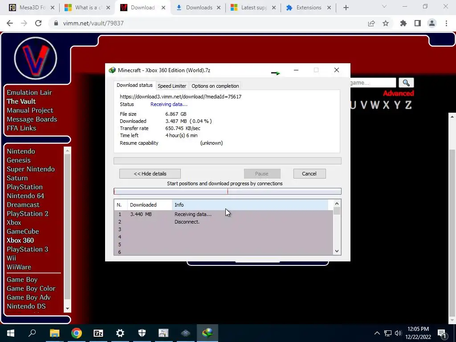Click the Downloaded column header

150,205
